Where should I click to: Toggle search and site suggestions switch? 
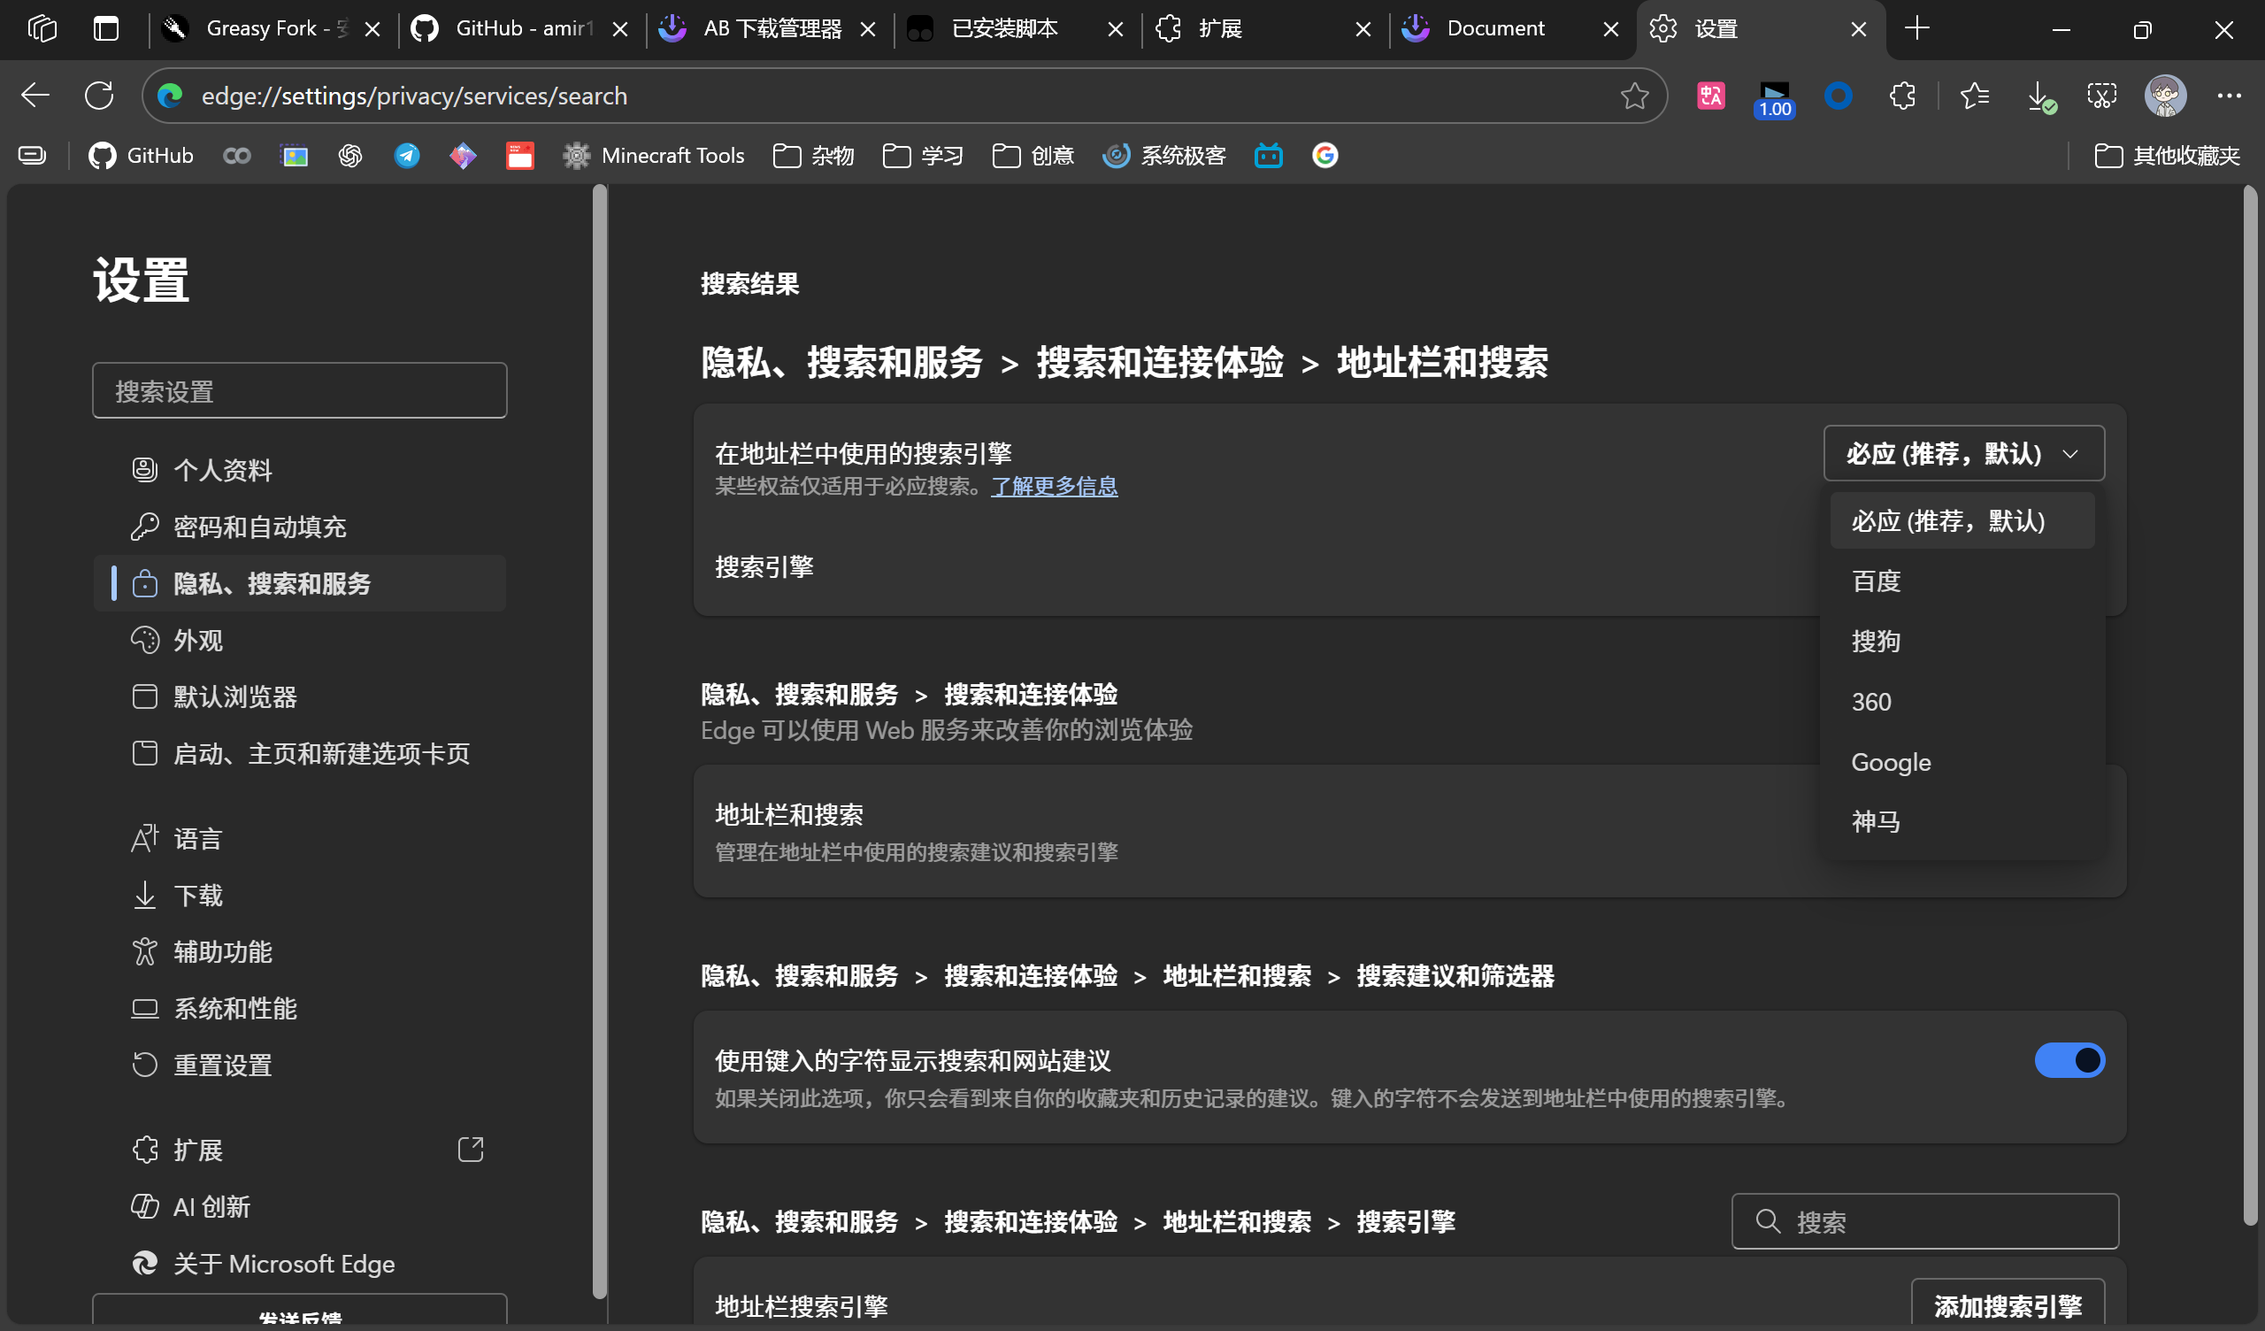pos(2069,1060)
